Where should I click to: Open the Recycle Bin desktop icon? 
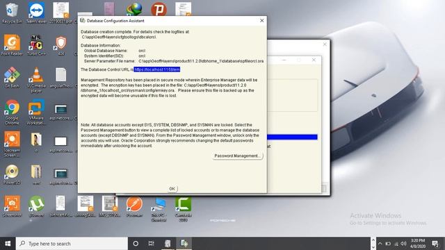(12, 12)
